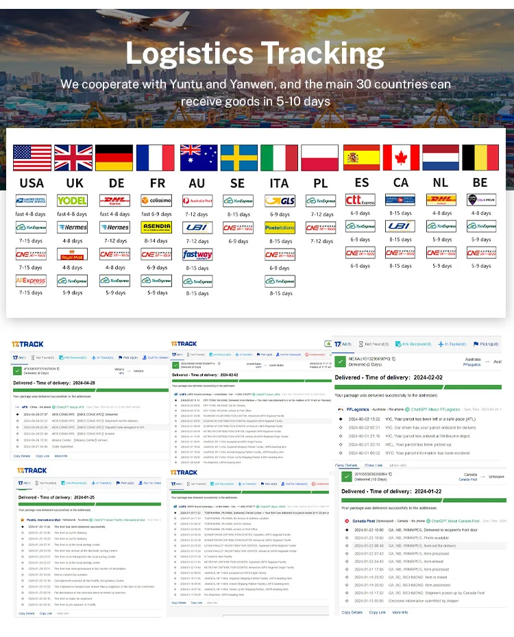Click the Canadian maple leaf flag
Image resolution: width=514 pixels, height=637 pixels.
(401, 158)
